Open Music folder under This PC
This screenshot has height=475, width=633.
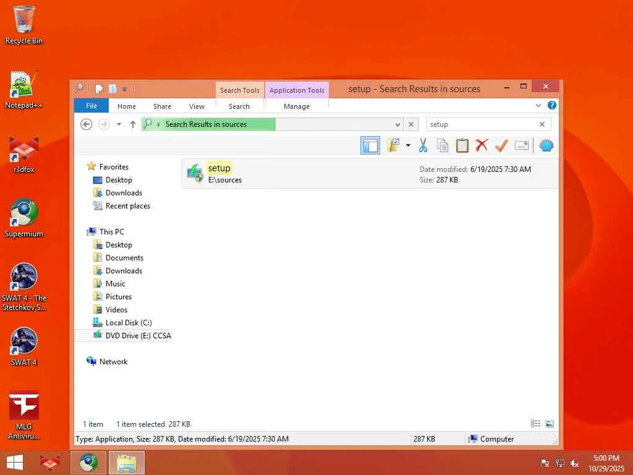coord(116,283)
